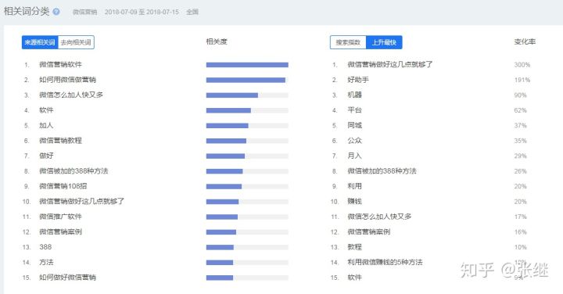Open keyword 微信营销软件 in the source list

[60, 65]
